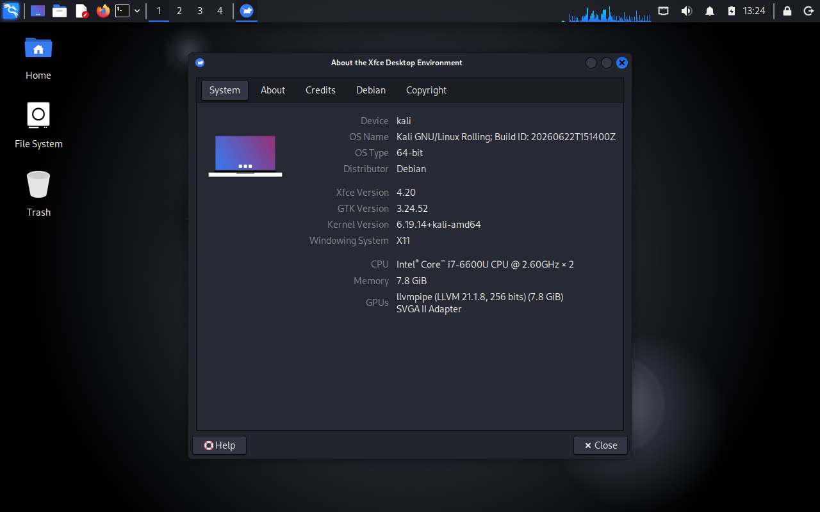Click the windowing system value "X11"

point(403,241)
